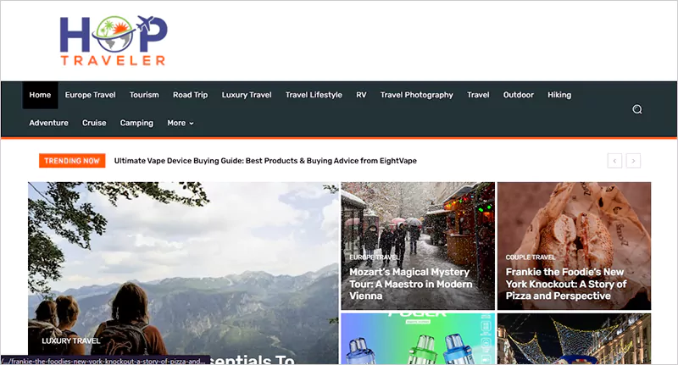
Task: Expand the More menu dropdown
Action: coord(180,123)
